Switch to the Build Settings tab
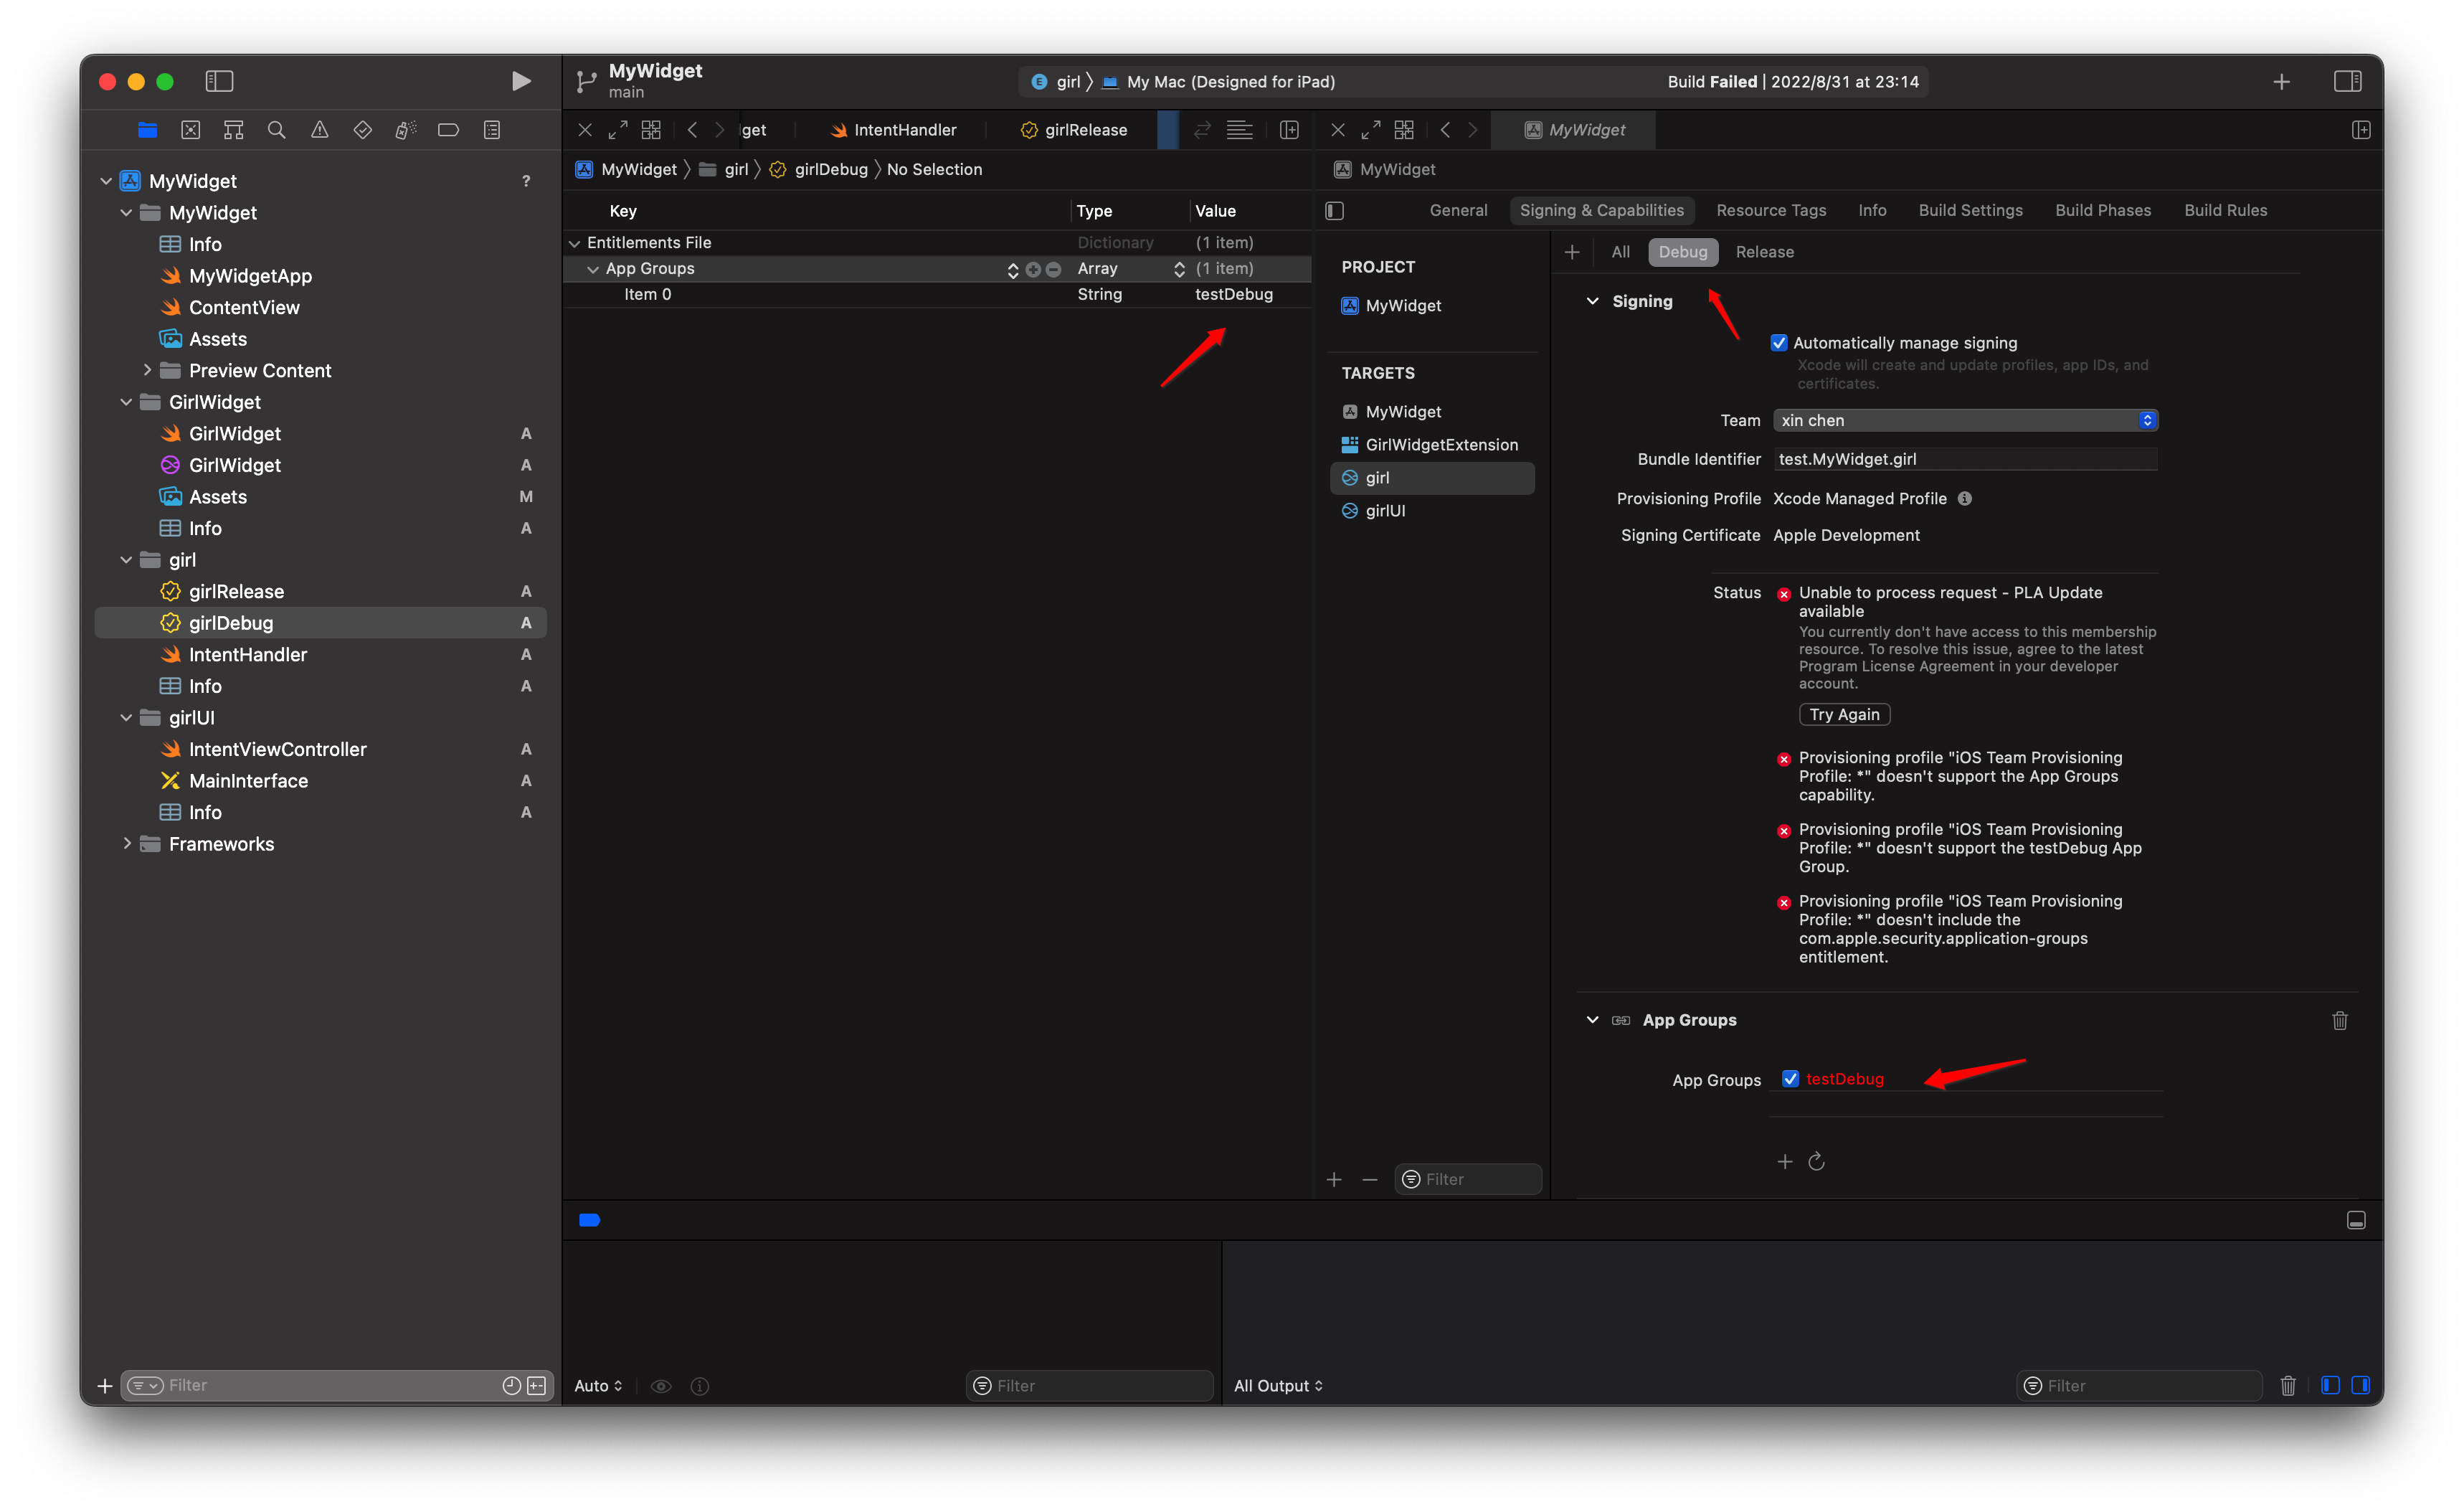This screenshot has height=1512, width=2464. tap(1970, 210)
